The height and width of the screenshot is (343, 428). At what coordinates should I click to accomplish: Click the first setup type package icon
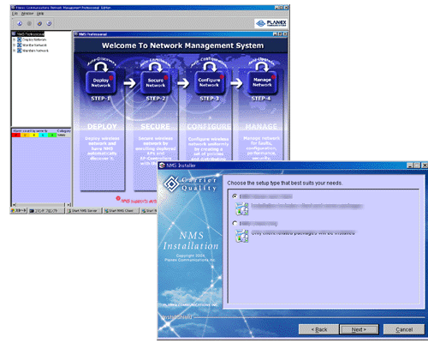[241, 209]
